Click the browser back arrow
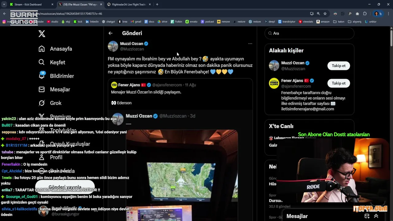Screen dimensions: 393x221 [4, 14]
